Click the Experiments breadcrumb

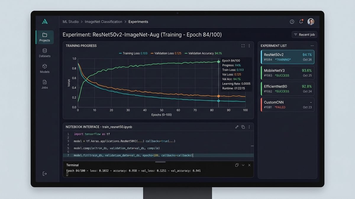(x=138, y=22)
